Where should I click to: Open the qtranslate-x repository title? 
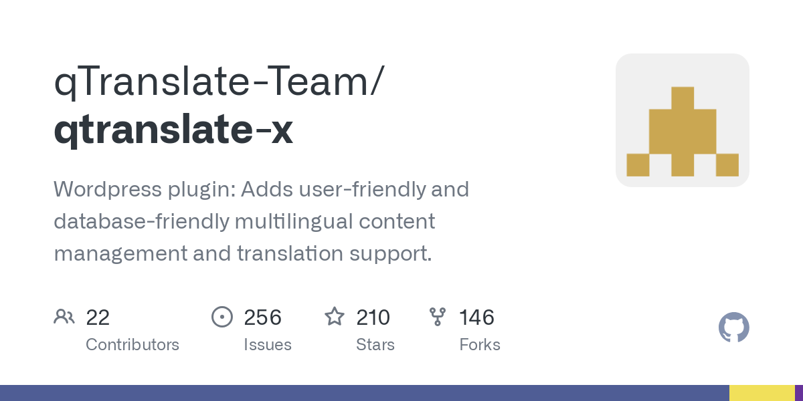(173, 130)
